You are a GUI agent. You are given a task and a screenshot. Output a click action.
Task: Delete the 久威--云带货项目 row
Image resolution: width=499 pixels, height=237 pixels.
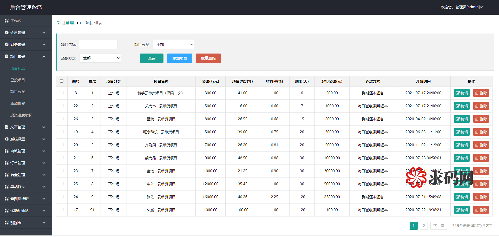coord(481,210)
